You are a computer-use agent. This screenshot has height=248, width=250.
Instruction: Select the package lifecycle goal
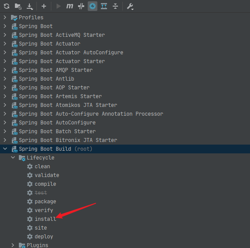[x=46, y=202]
